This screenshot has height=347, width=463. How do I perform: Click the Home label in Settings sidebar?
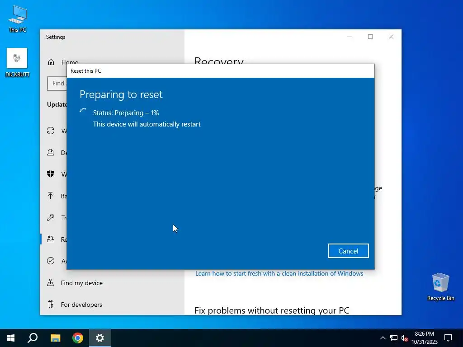[x=70, y=61]
